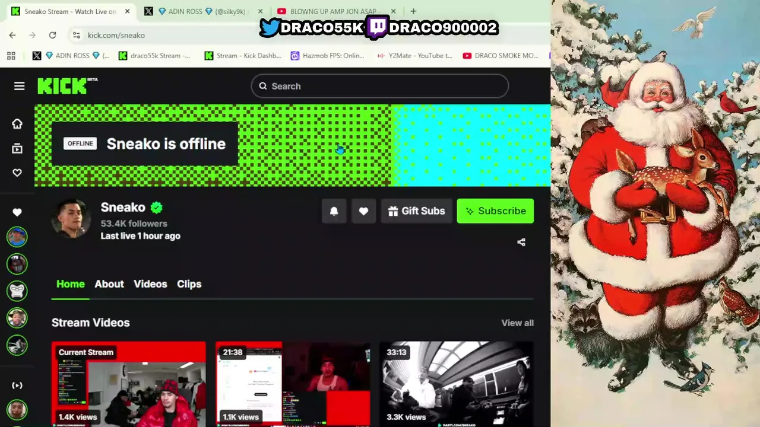The image size is (760, 427).
Task: Click the green Subscribe button
Action: pos(495,211)
